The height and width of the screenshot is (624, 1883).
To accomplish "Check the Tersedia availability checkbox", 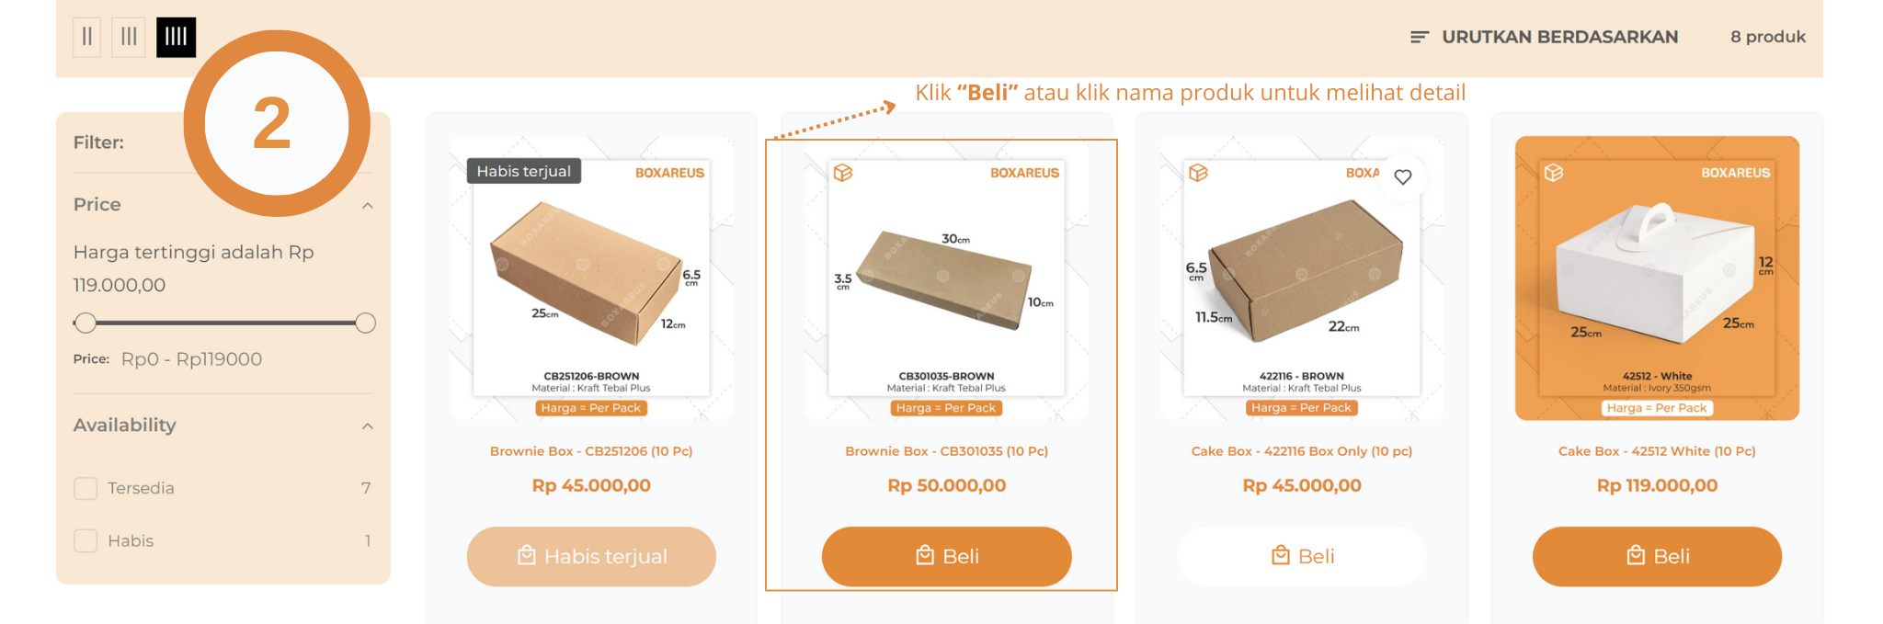I will (86, 488).
